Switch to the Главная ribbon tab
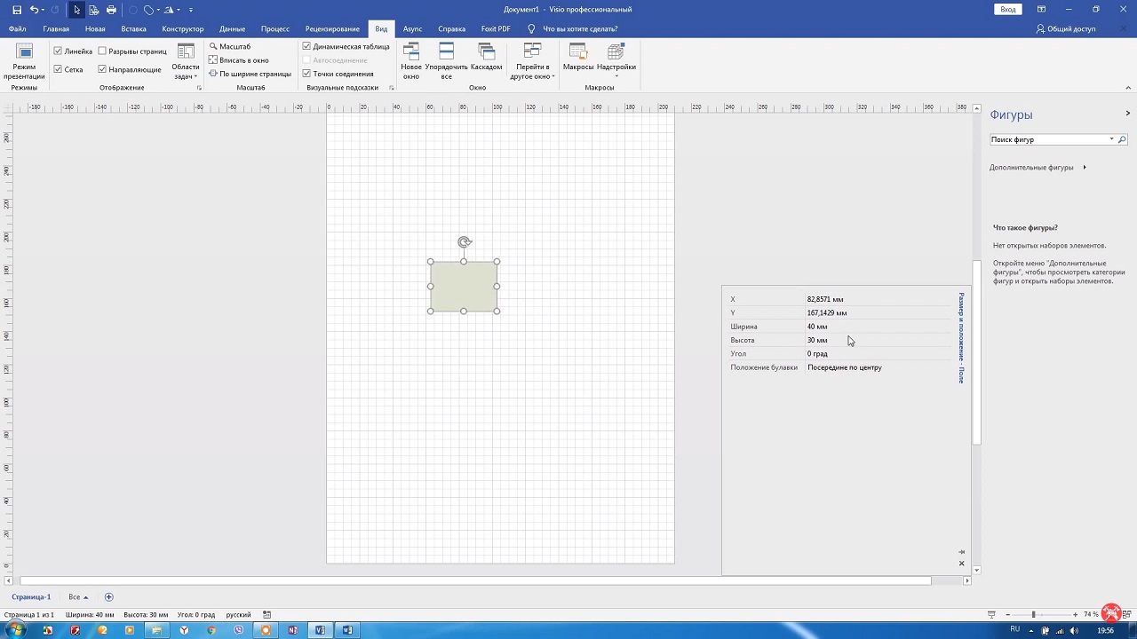This screenshot has width=1137, height=639. point(56,29)
